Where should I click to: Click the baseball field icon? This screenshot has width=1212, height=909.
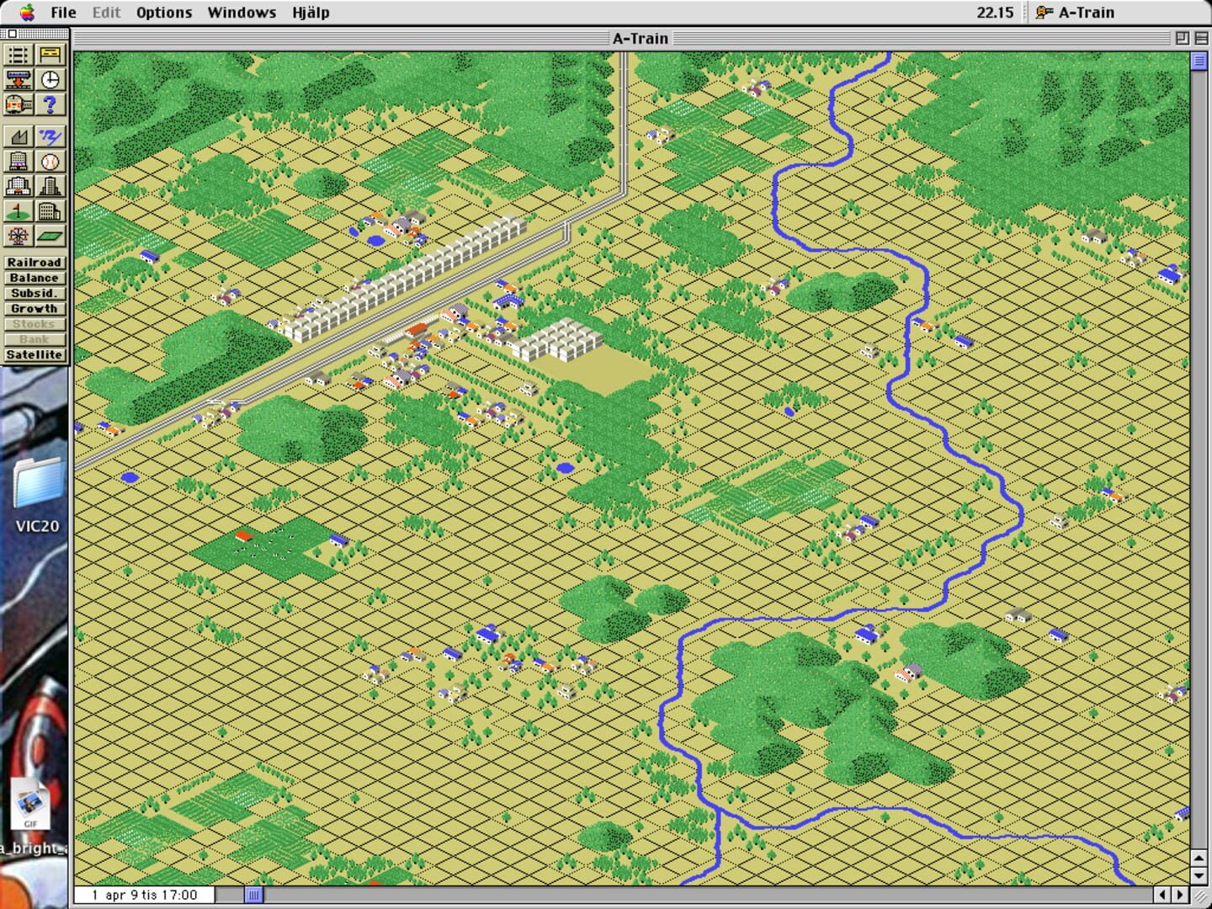[x=50, y=160]
